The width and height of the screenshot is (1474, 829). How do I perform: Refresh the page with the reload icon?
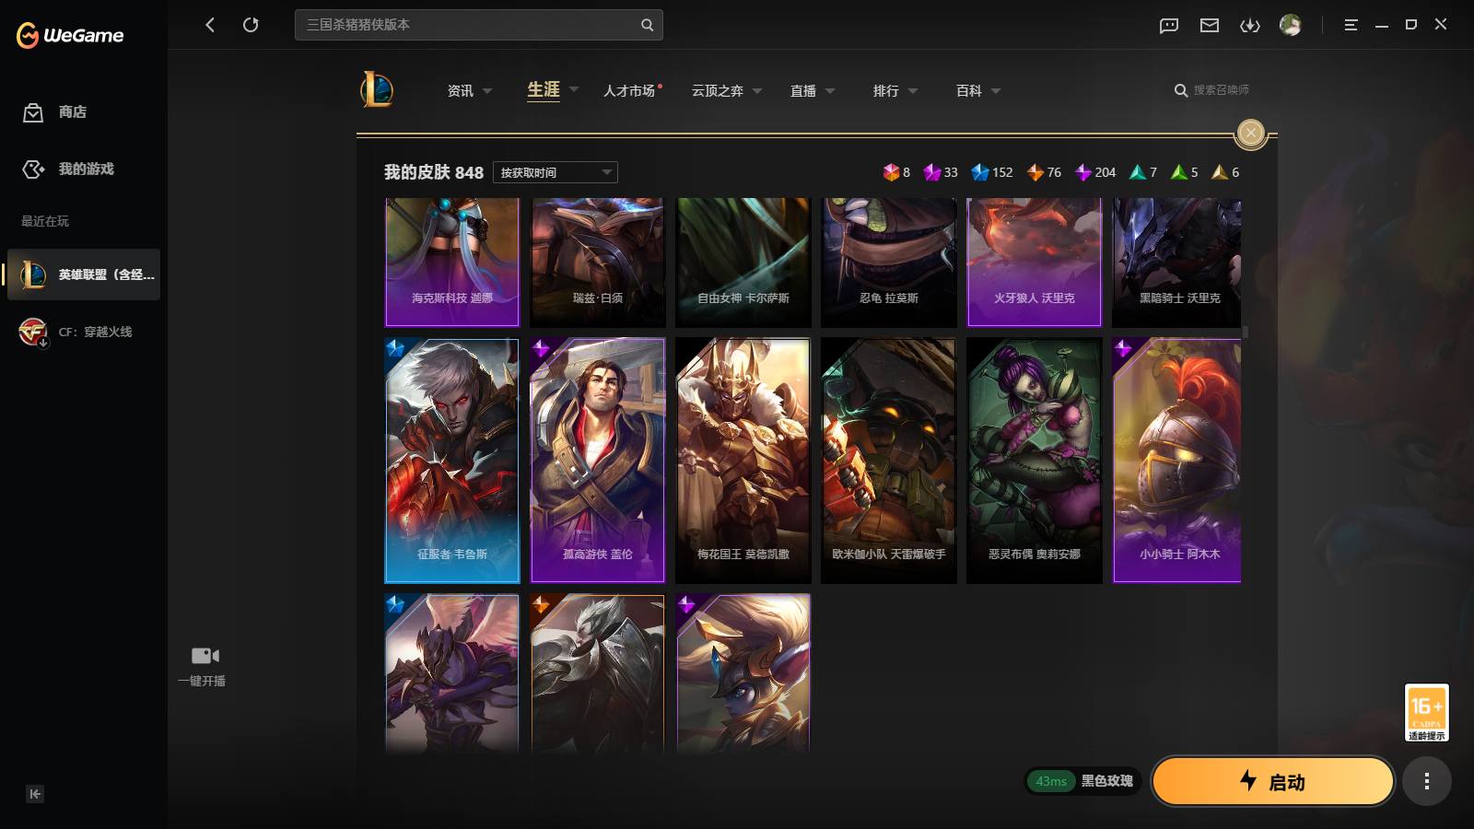coord(251,25)
